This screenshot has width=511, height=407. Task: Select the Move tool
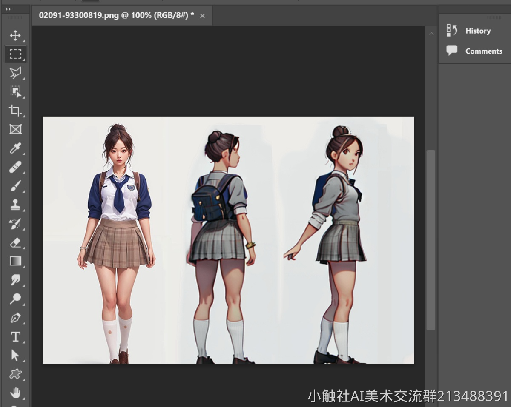pyautogui.click(x=15, y=35)
